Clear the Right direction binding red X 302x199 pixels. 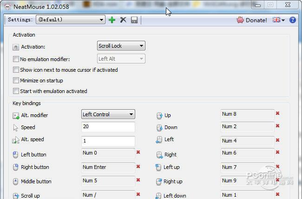(277, 152)
